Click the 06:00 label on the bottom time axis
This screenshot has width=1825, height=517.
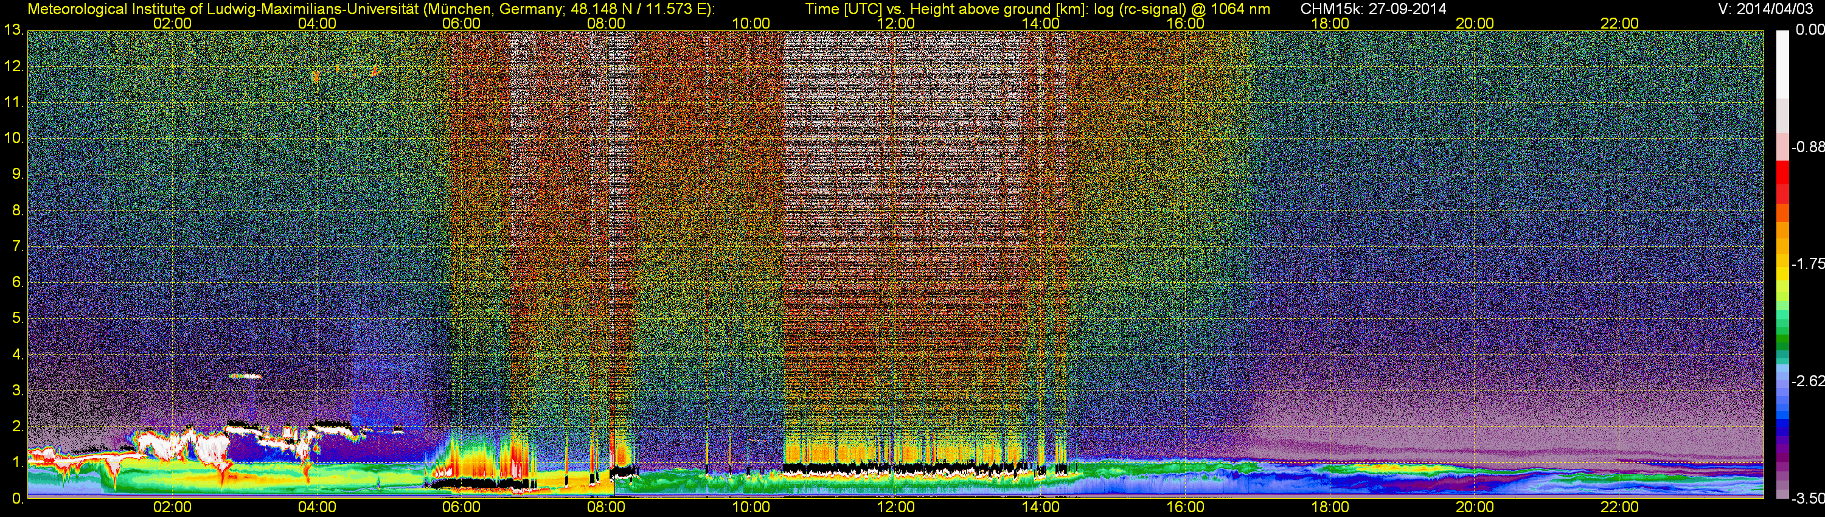tap(461, 507)
